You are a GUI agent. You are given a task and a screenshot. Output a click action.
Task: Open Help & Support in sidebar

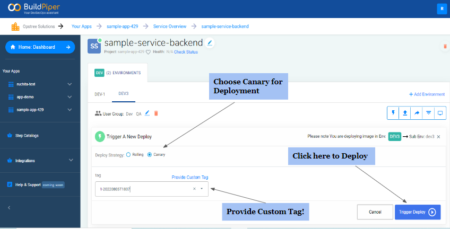[28, 185]
